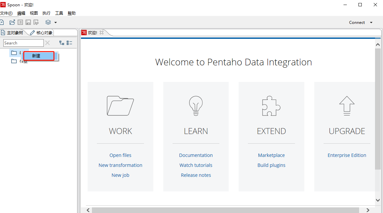Maximize the Spoon window
Screen dimensions: 383x213
click(360, 5)
